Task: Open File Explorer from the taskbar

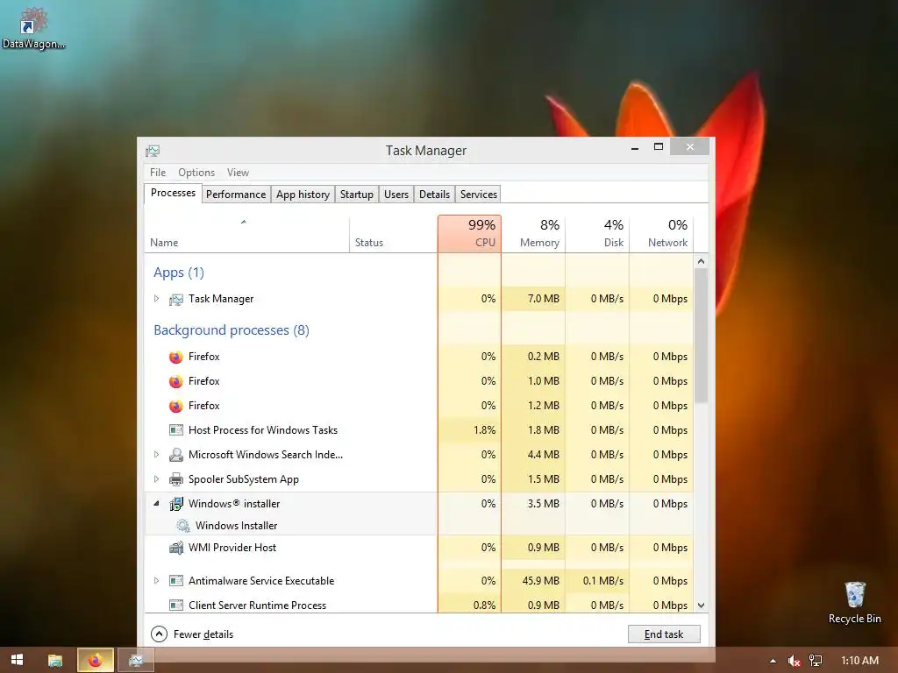Action: 55,661
